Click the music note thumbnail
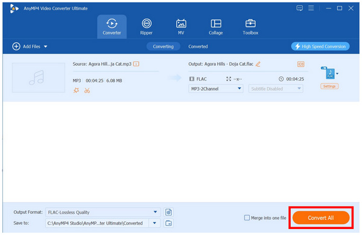 pos(39,78)
